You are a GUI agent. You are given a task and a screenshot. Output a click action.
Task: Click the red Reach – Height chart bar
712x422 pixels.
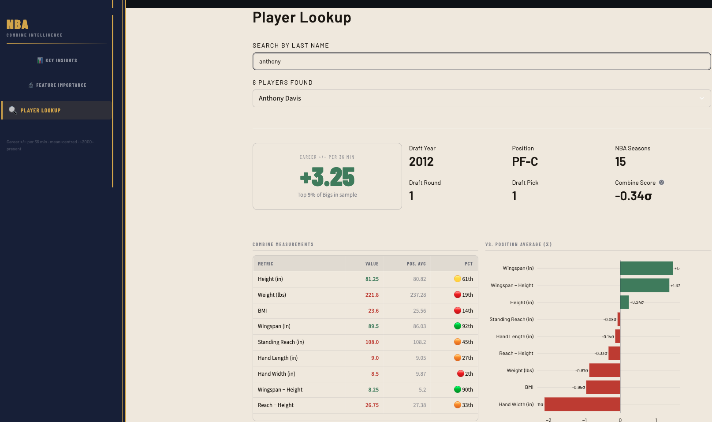[x=615, y=353]
